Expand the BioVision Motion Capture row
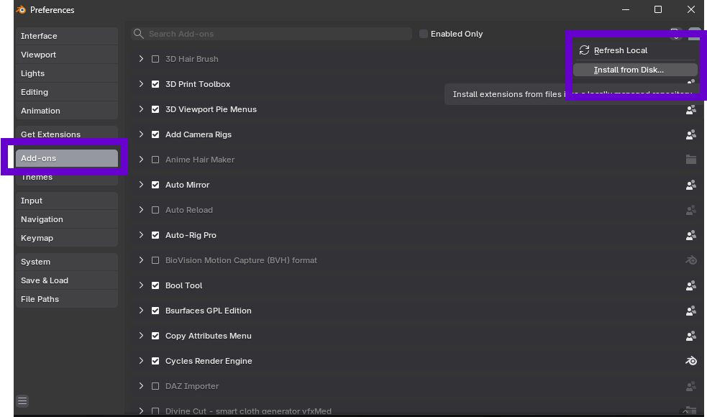This screenshot has width=707, height=417. (141, 260)
